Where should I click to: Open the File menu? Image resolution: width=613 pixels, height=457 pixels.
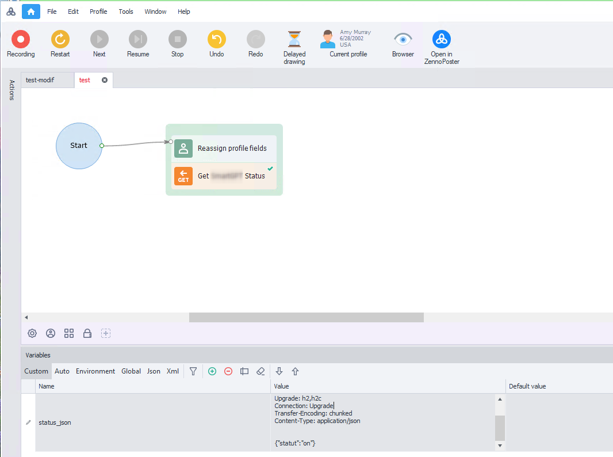tap(52, 12)
